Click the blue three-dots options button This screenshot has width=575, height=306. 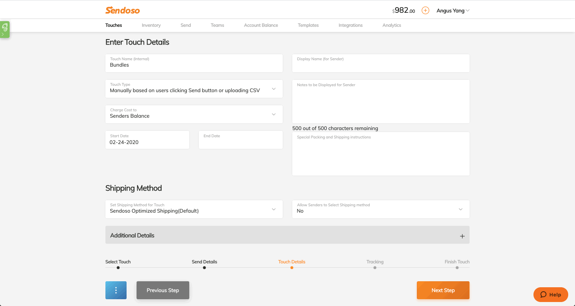coord(116,290)
